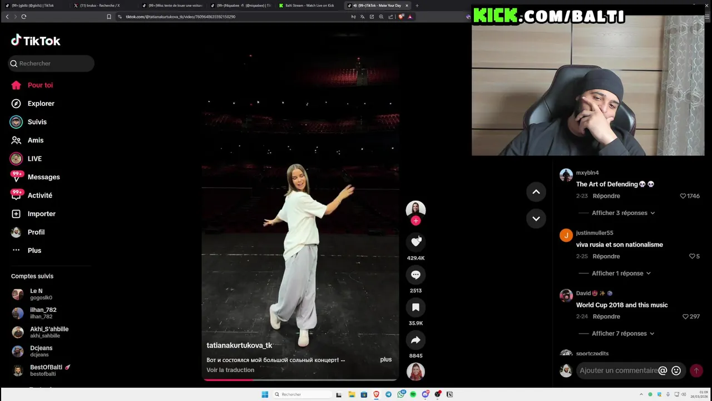The image size is (712, 401).
Task: Click the TikTok logo
Action: coord(36,41)
